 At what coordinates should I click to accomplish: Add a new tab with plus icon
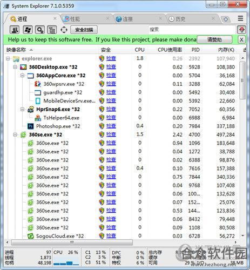pyautogui.click(x=226, y=19)
